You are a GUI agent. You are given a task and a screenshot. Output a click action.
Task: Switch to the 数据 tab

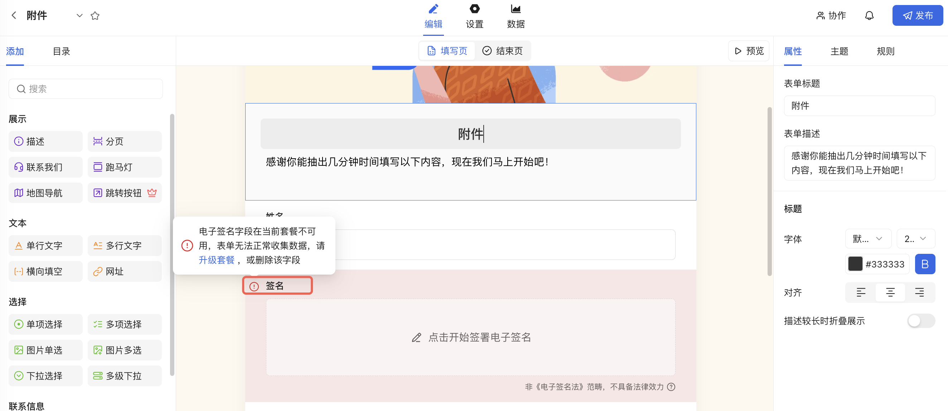(x=516, y=17)
